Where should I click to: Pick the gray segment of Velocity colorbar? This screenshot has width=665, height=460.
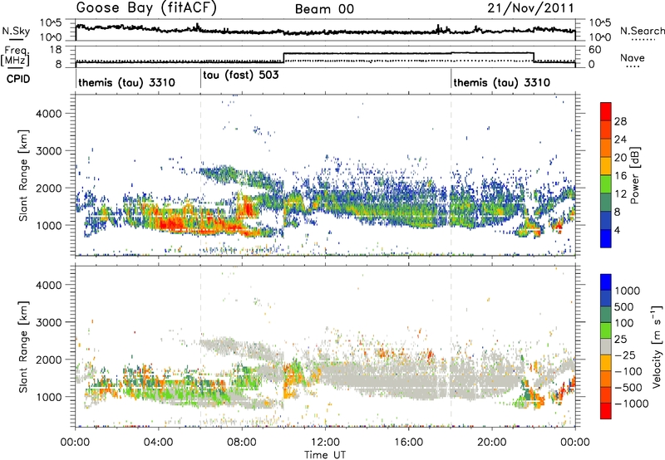pos(606,346)
